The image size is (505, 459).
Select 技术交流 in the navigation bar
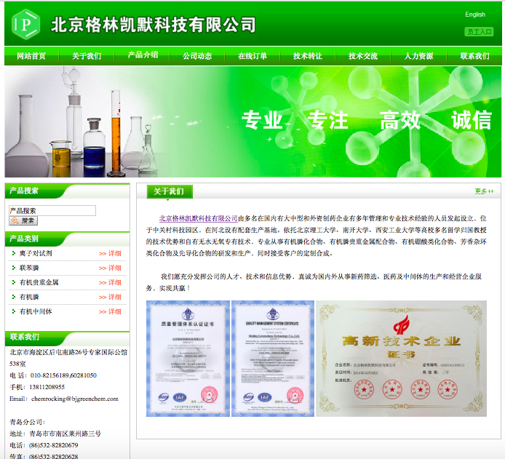[x=363, y=56]
